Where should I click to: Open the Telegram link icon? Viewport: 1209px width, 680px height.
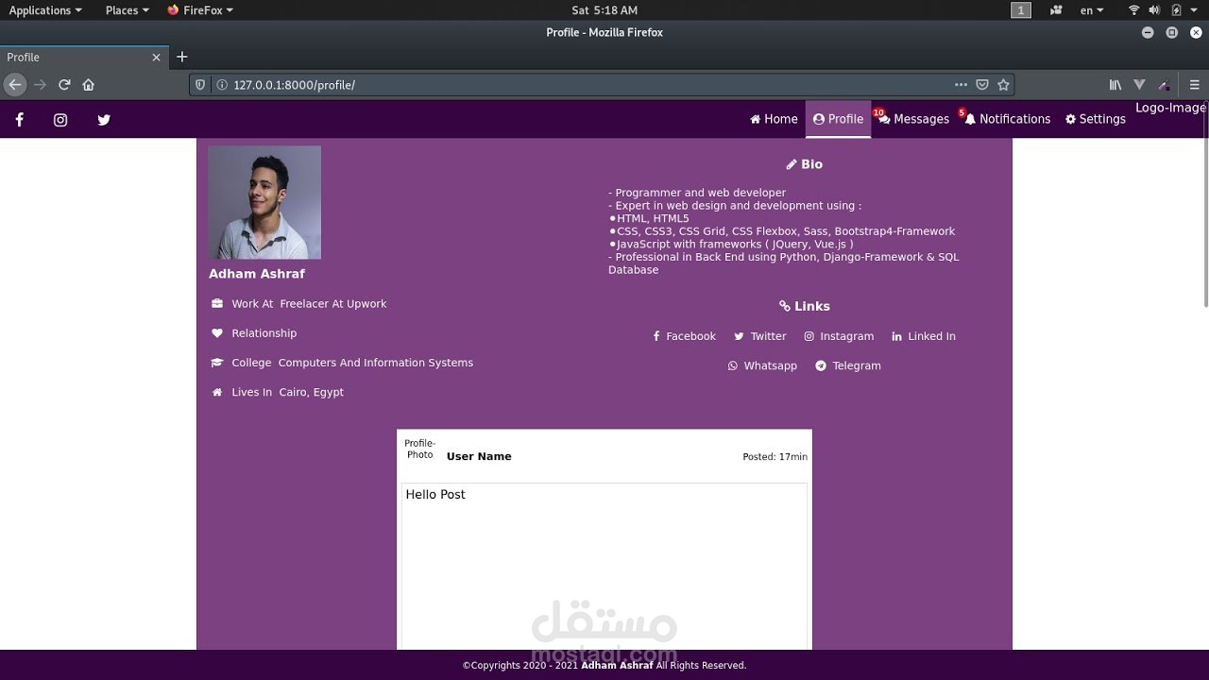pyautogui.click(x=820, y=365)
